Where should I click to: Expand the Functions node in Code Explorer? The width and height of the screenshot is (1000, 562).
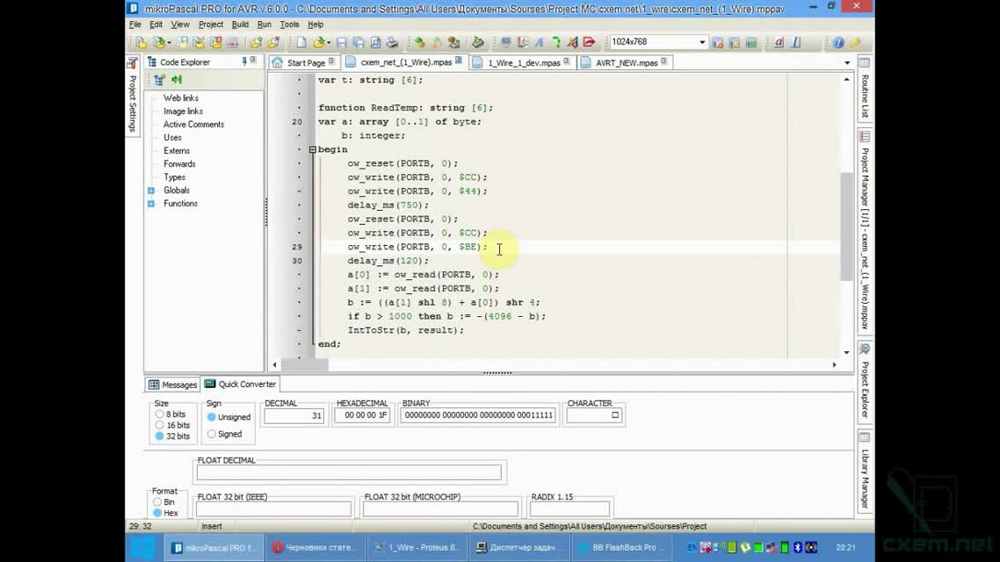(151, 204)
